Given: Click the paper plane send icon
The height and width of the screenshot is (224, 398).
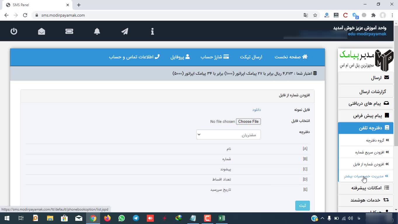Looking at the screenshot, I should (125, 31).
